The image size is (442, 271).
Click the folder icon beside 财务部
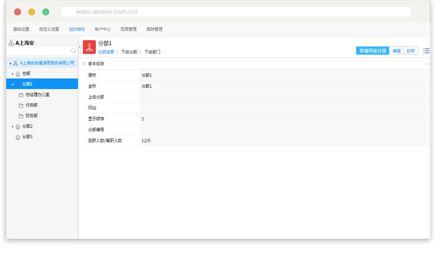pyautogui.click(x=21, y=116)
